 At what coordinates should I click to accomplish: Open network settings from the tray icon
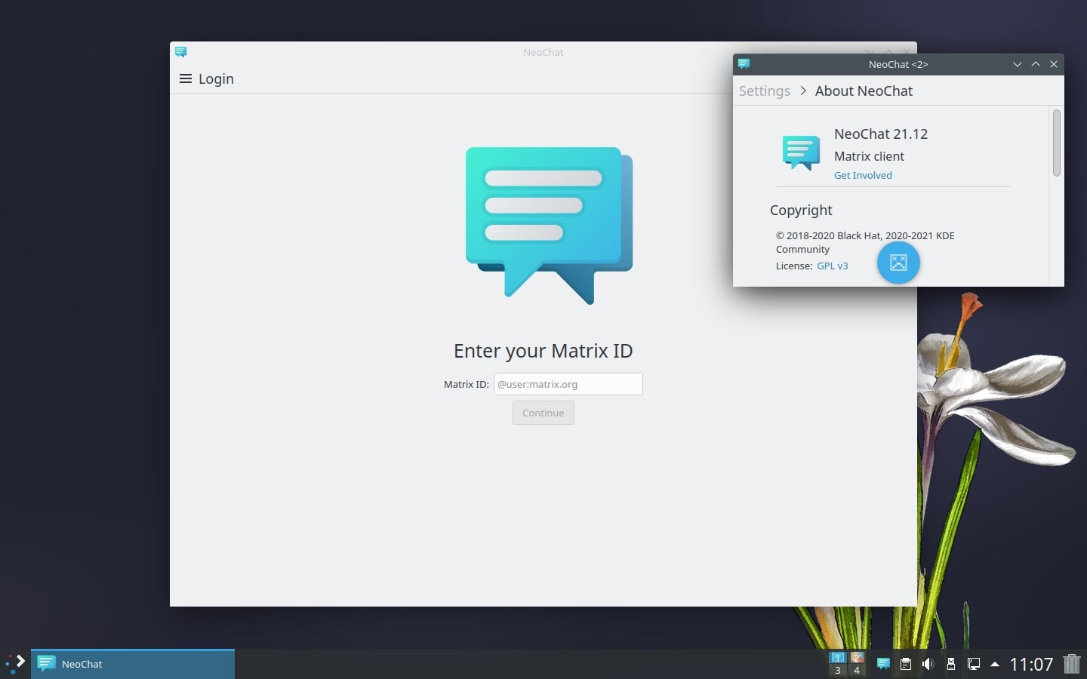(975, 665)
